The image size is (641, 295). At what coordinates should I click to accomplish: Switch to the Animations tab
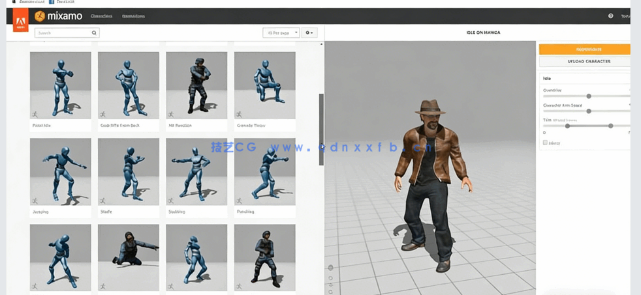click(133, 16)
